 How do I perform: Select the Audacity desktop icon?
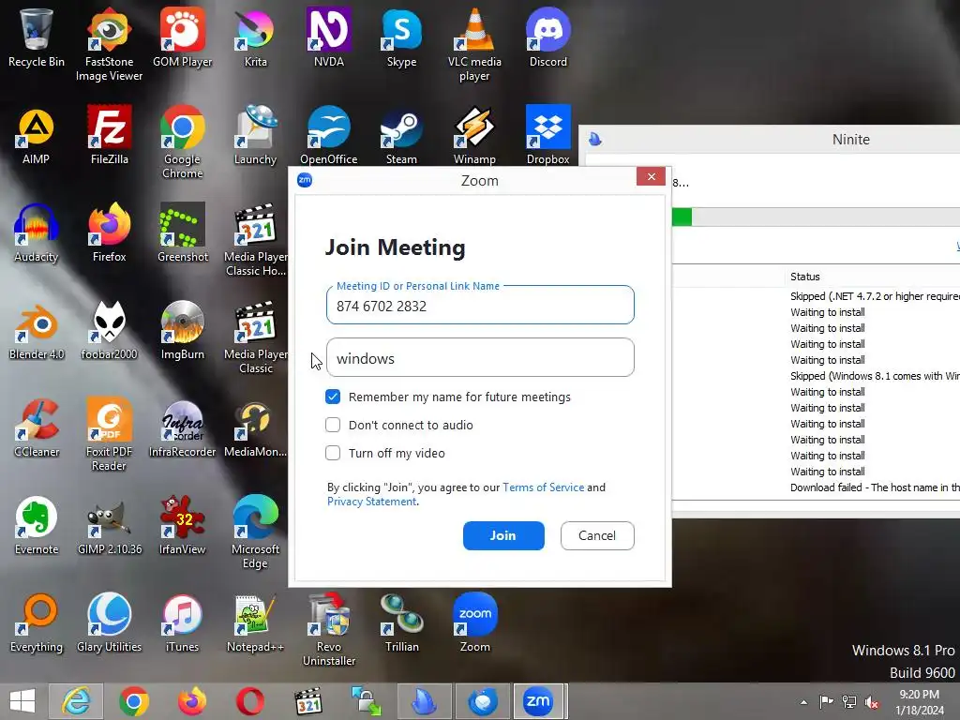[x=37, y=232]
